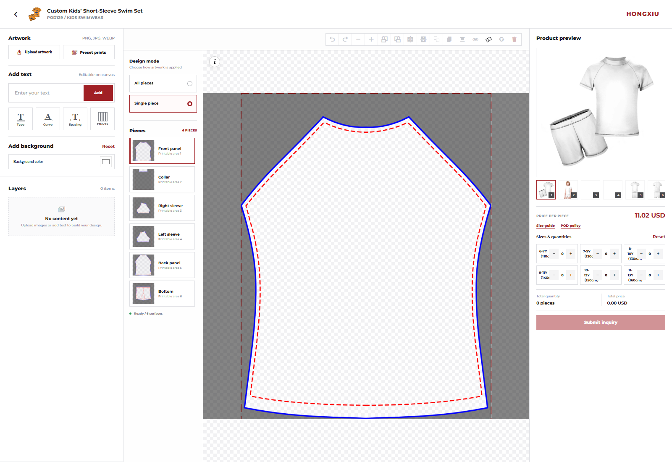This screenshot has width=672, height=462.
Task: Reset the Add background section
Action: (108, 147)
